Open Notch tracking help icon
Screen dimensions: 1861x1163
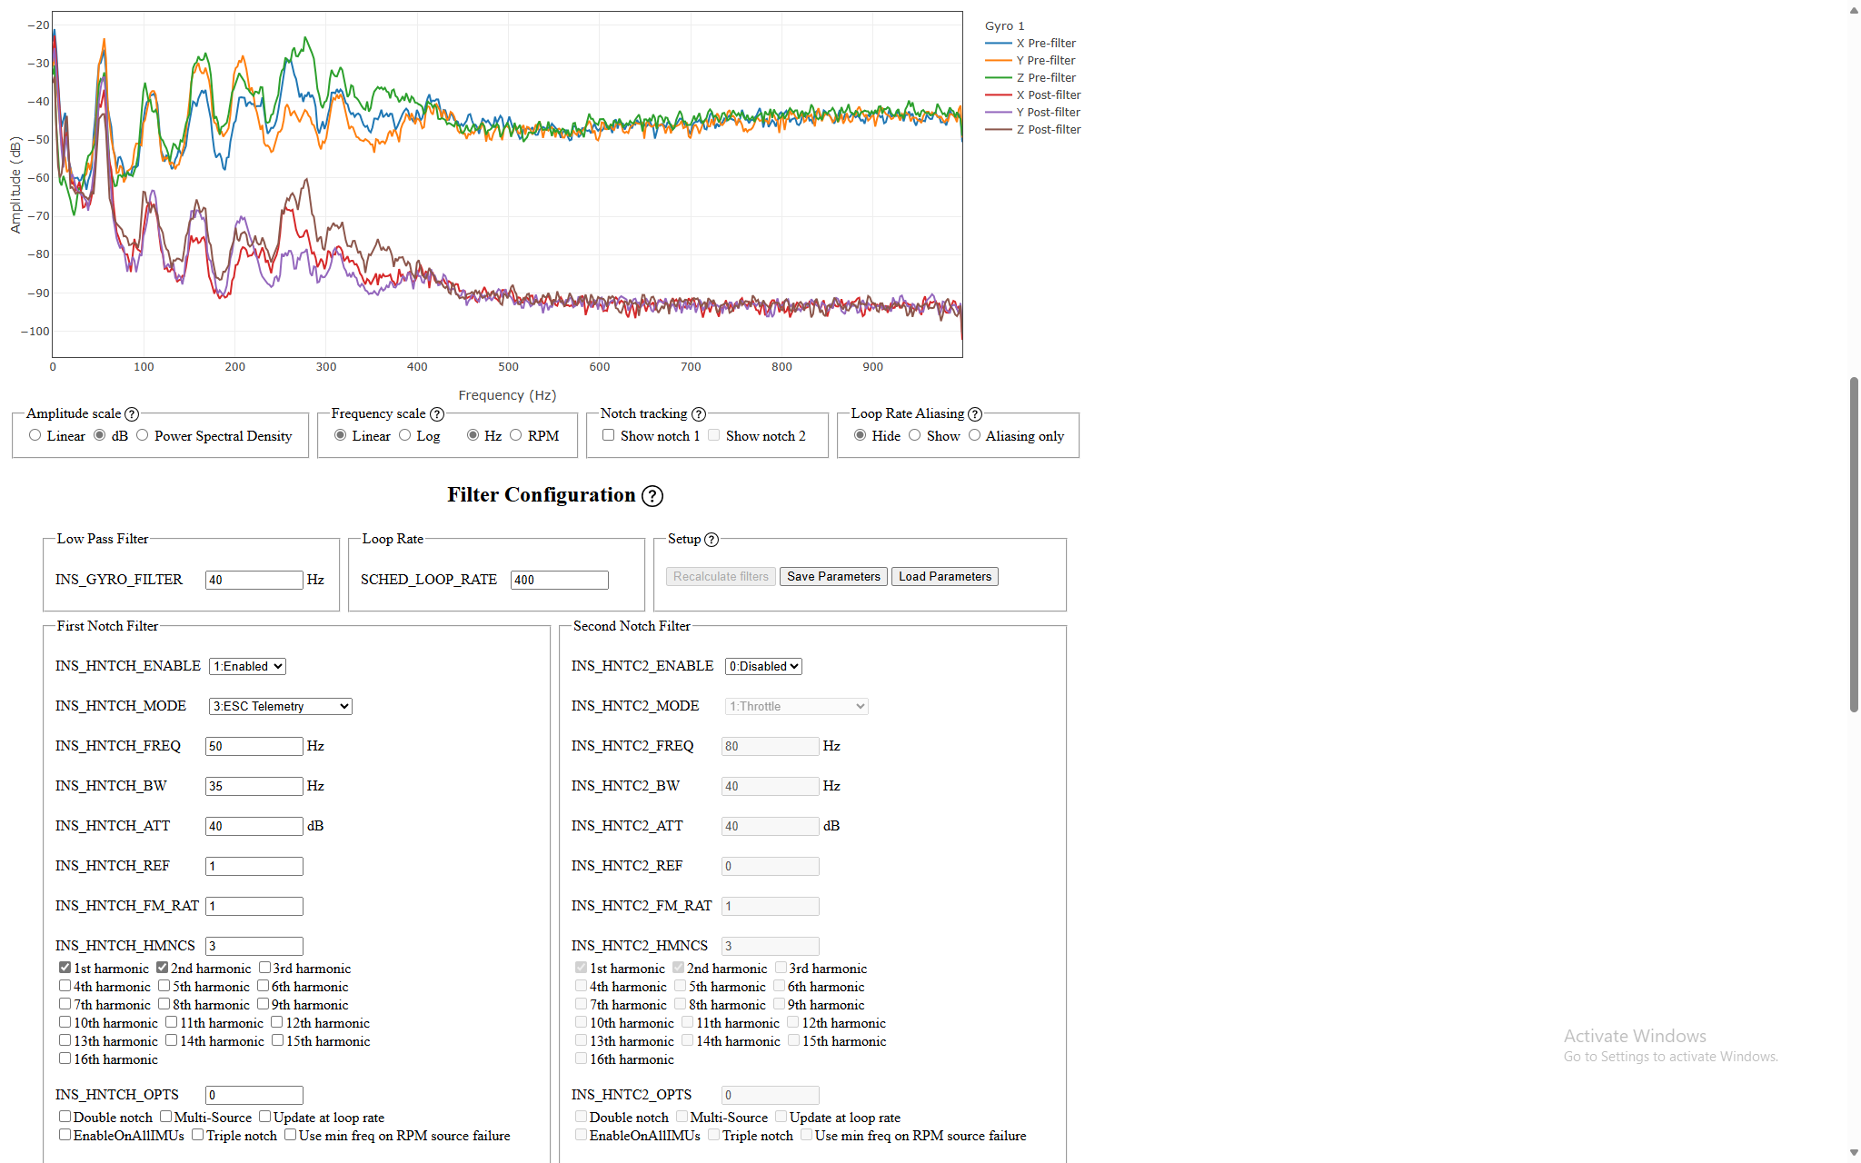click(x=699, y=414)
